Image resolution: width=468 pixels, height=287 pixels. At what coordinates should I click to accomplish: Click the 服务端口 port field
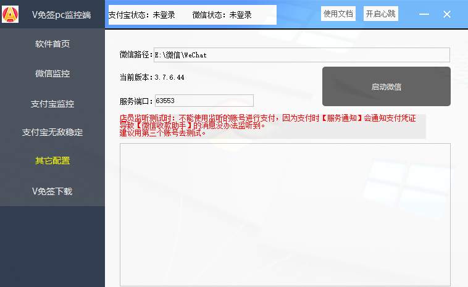(x=204, y=101)
